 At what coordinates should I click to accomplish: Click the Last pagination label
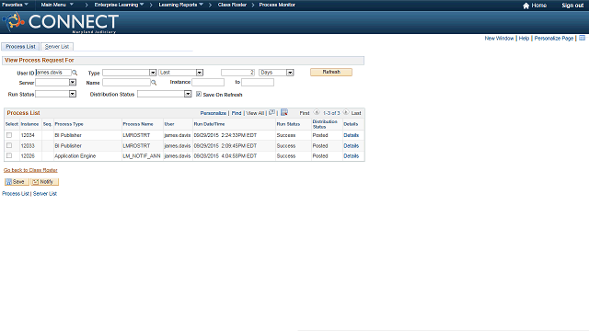tap(356, 113)
